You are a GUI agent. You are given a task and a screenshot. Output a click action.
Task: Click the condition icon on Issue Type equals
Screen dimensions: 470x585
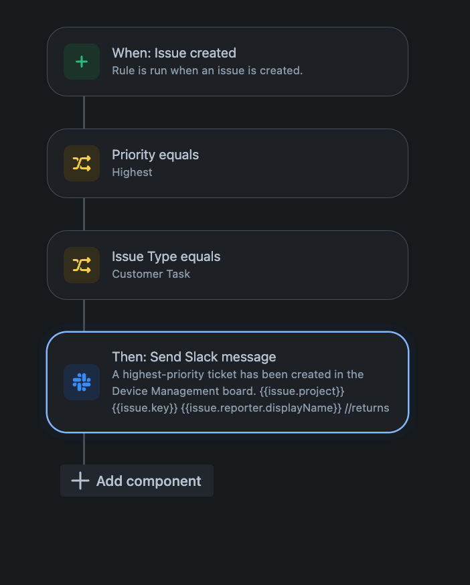[81, 264]
